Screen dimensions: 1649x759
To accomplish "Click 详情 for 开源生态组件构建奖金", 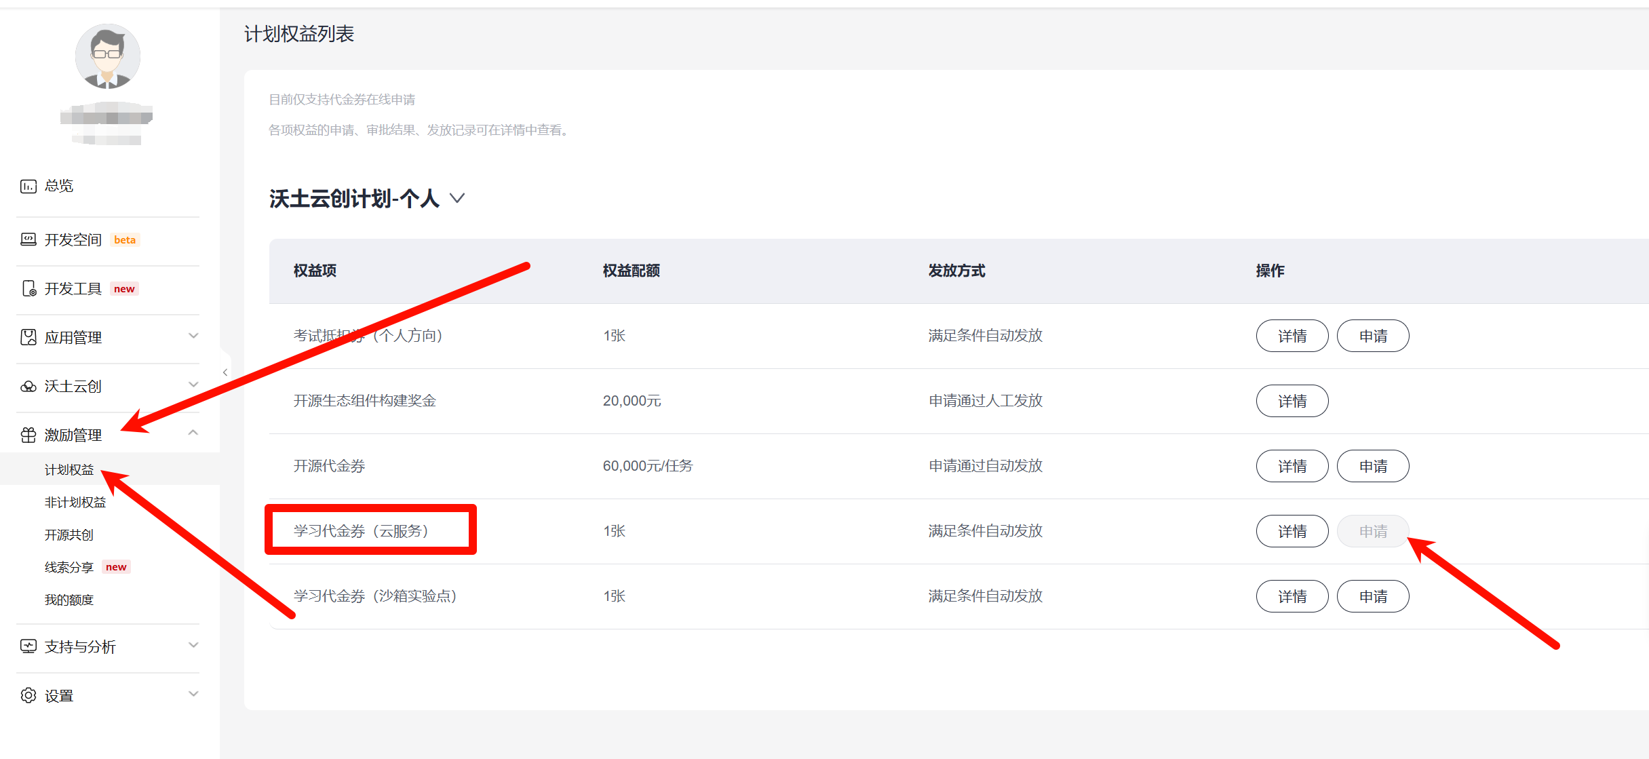I will point(1292,401).
